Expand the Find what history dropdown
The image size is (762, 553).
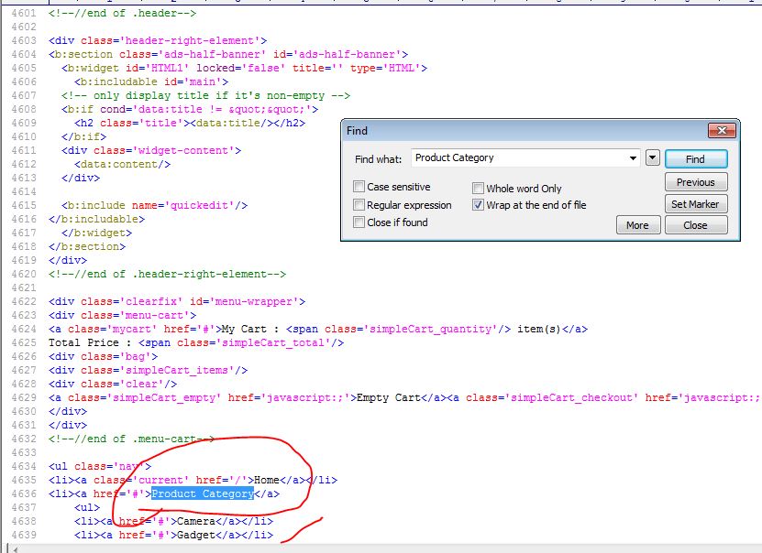634,157
